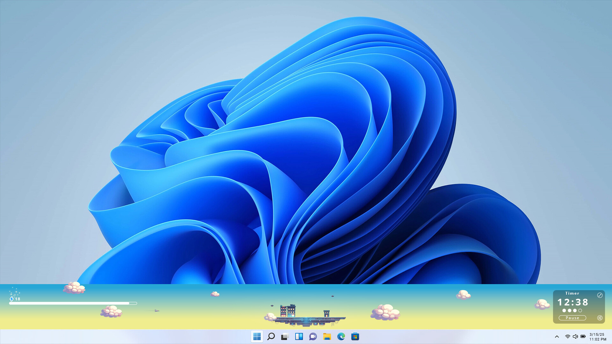
Task: Mute audio via the speaker tray icon
Action: [x=576, y=337]
